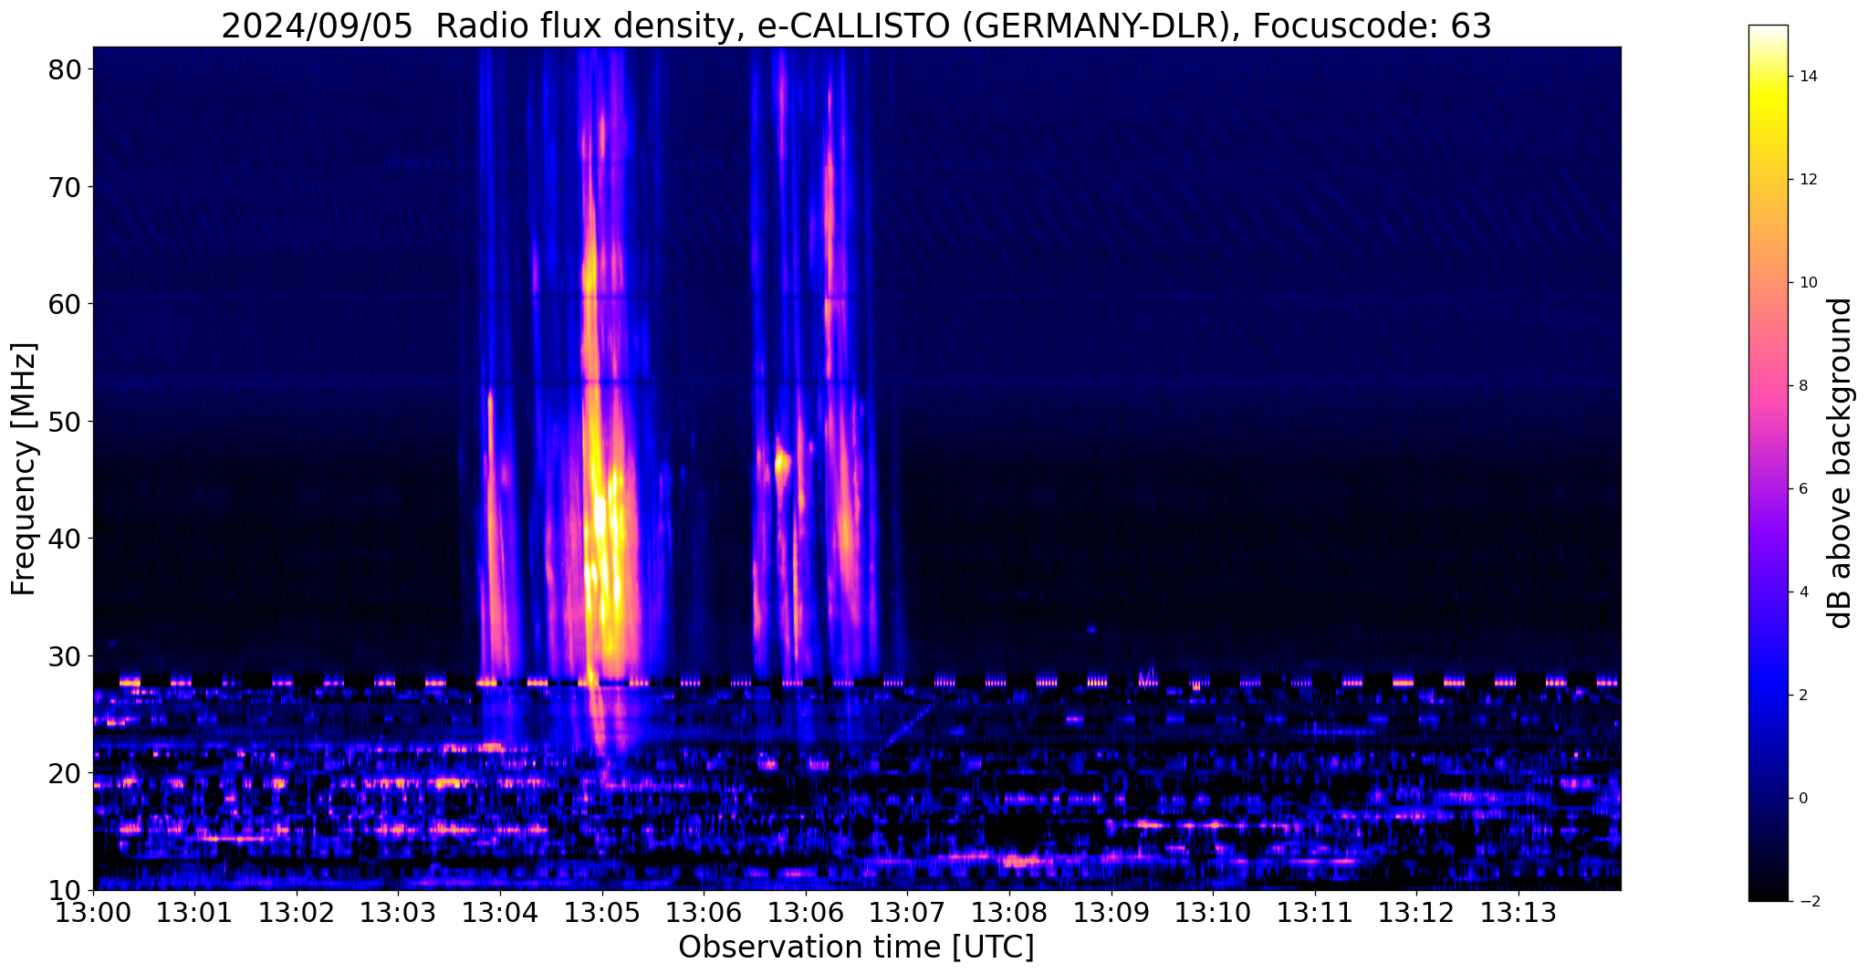Click the 20 tick on the frequency axis

pos(65,773)
